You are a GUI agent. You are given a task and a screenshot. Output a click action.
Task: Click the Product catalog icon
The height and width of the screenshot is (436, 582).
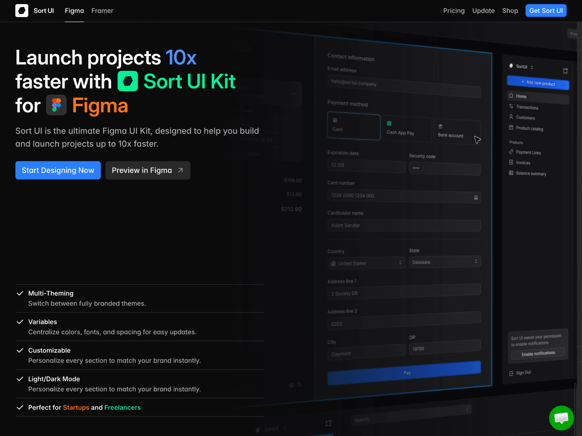coord(511,128)
